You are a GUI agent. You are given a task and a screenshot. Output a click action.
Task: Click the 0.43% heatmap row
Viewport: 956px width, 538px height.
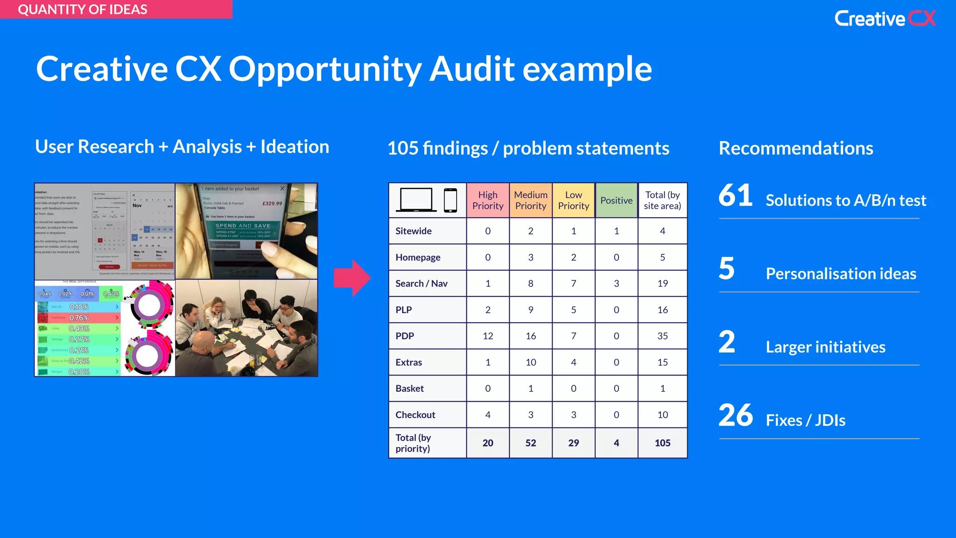point(78,328)
